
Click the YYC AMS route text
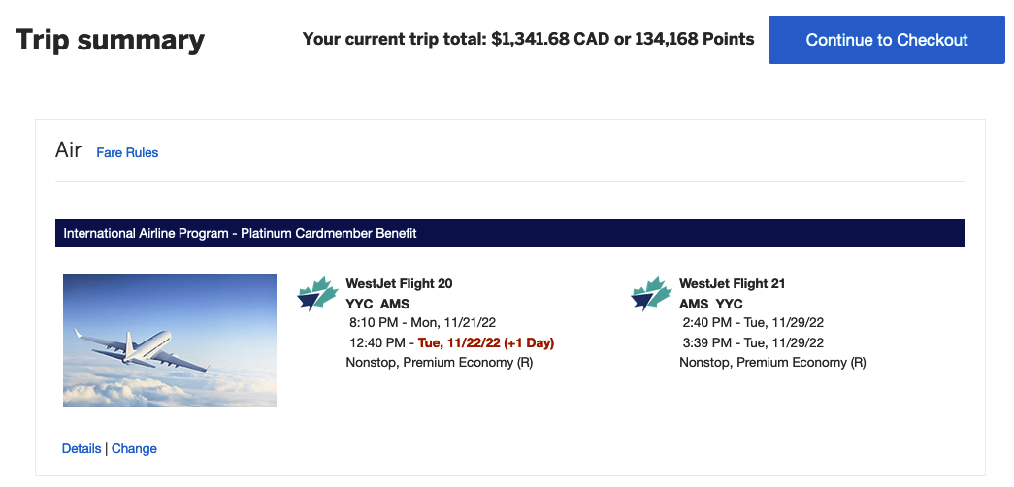(x=377, y=304)
